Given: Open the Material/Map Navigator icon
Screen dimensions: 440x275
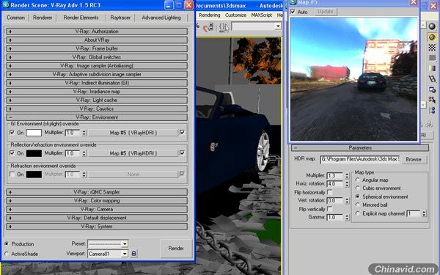Looking at the screenshot, I should (432, 110).
